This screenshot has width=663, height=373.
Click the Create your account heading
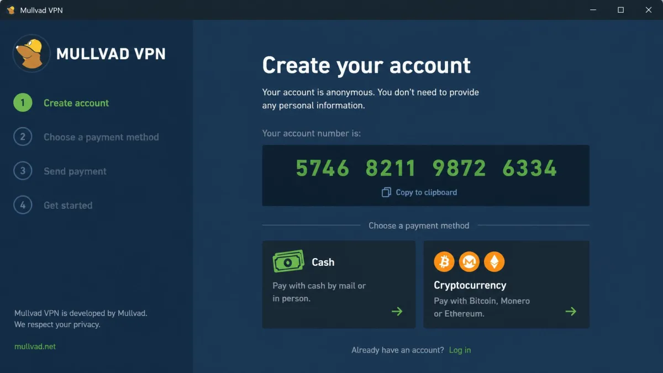pos(366,65)
